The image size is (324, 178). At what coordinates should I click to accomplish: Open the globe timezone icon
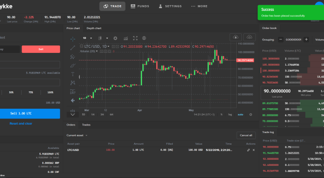[x=144, y=38]
